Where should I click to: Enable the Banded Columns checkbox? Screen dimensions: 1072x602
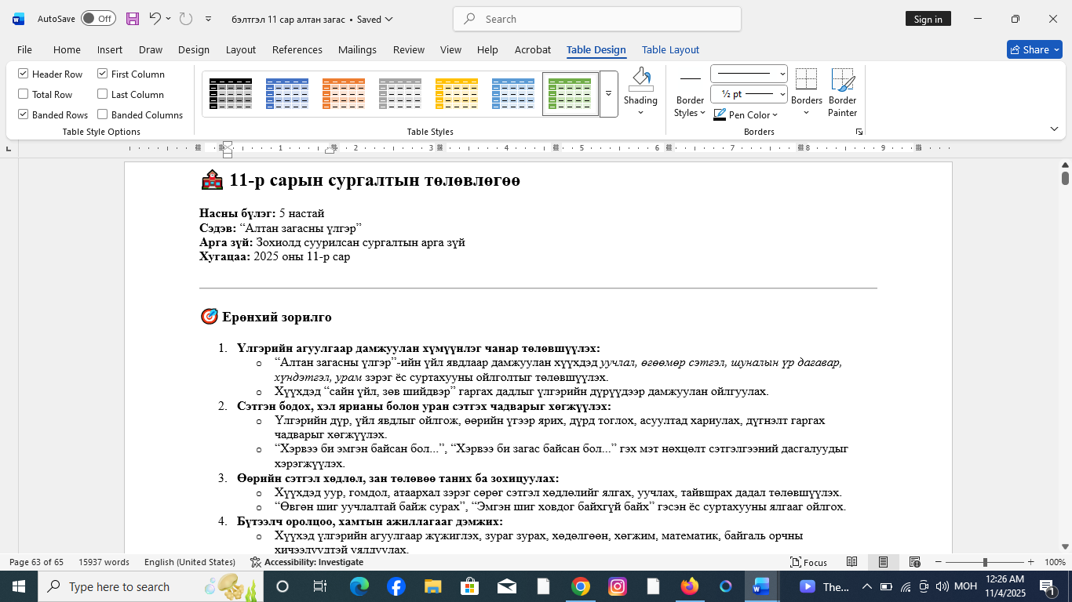pyautogui.click(x=103, y=114)
